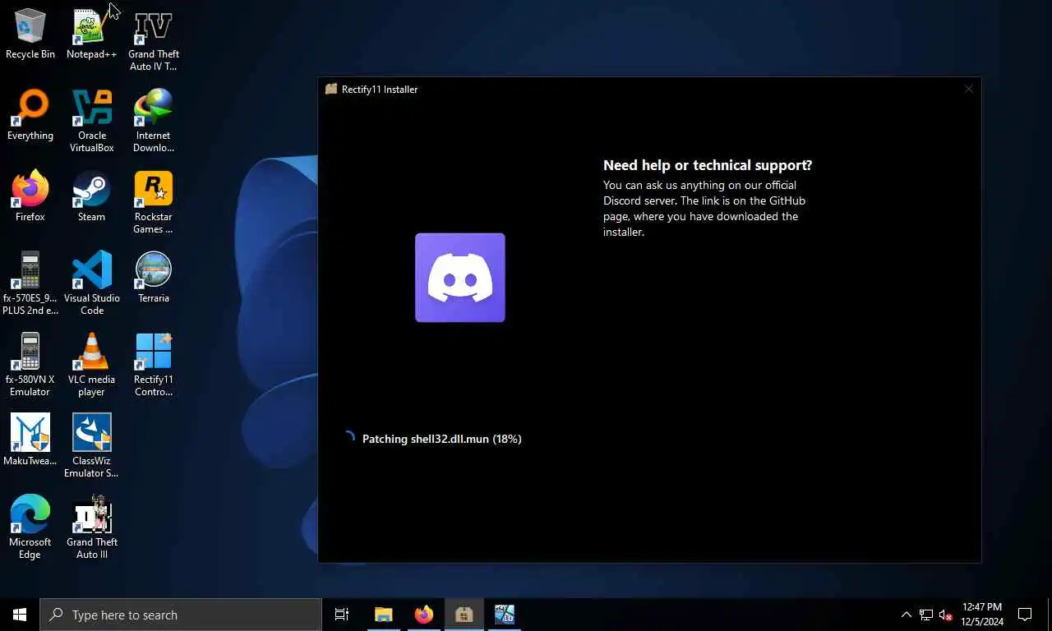
Task: Open the clock showing 12:47 PM
Action: pyautogui.click(x=981, y=615)
